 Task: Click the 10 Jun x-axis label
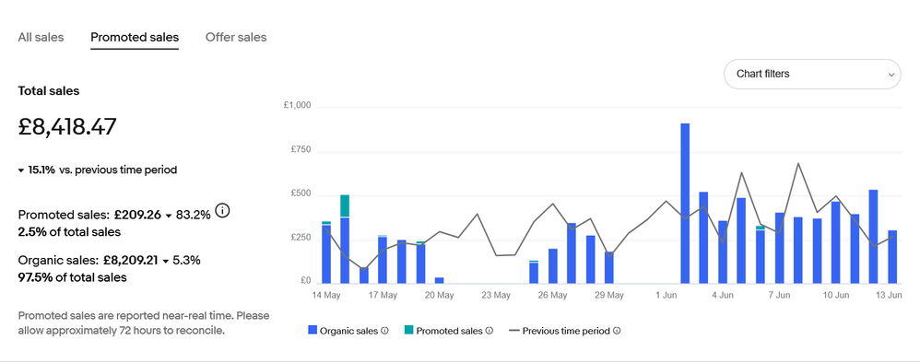coord(835,295)
